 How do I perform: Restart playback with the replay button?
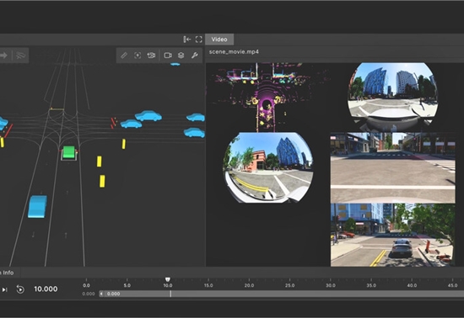pos(20,289)
